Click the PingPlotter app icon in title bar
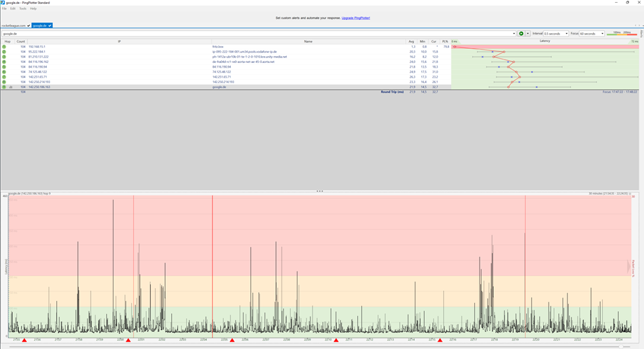The image size is (644, 349). coord(3,3)
